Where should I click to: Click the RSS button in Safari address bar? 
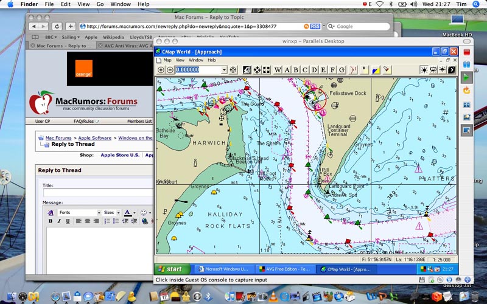[315, 26]
